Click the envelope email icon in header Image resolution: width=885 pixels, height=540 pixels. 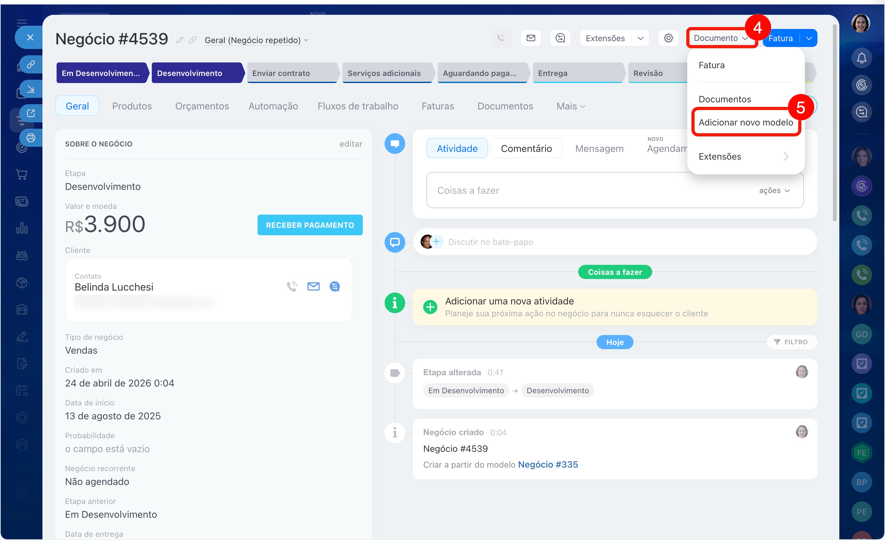pos(531,38)
